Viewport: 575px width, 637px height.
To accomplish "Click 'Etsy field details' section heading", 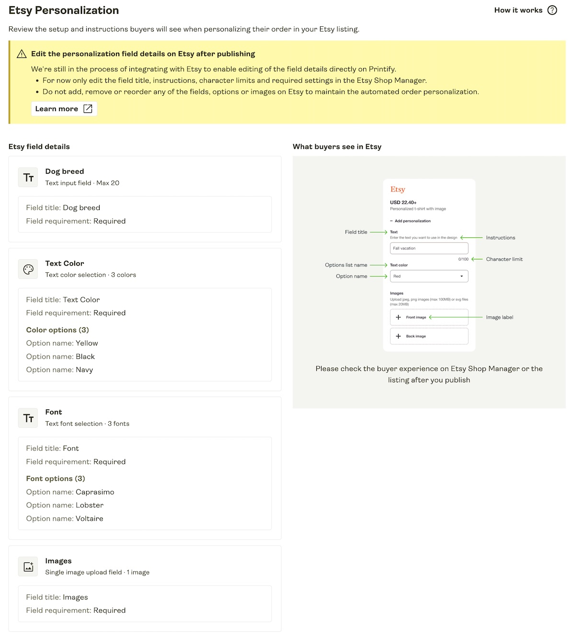I will (x=39, y=146).
